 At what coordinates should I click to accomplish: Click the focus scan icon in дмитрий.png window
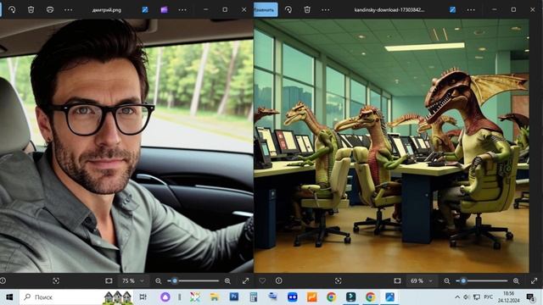pyautogui.click(x=56, y=280)
